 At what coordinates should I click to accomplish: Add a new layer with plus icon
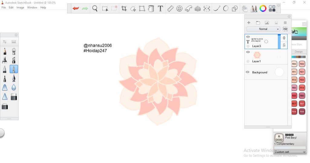point(249,22)
